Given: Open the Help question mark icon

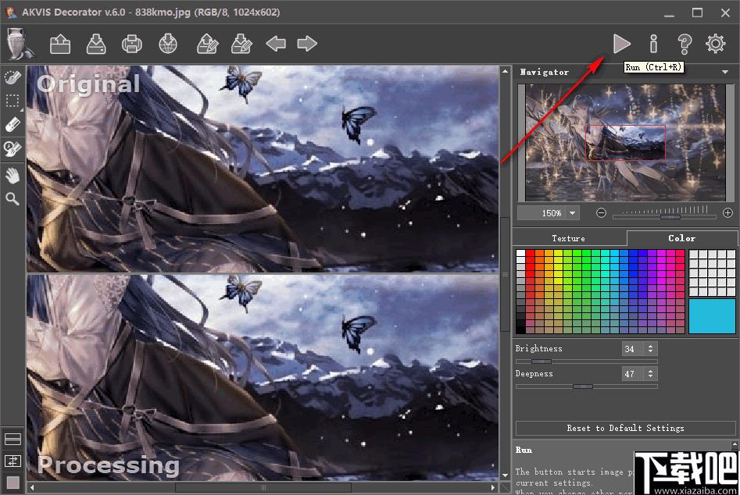Looking at the screenshot, I should [685, 44].
